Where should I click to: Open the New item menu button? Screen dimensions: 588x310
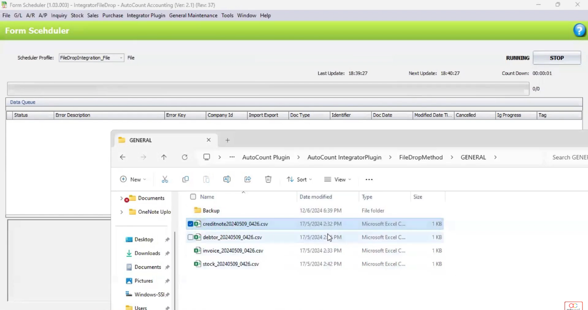point(133,179)
